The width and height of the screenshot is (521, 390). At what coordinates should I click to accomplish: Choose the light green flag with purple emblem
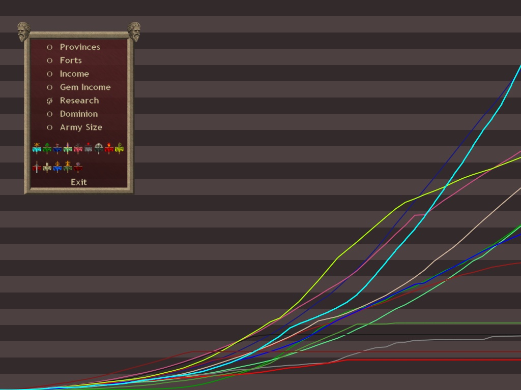click(x=68, y=148)
